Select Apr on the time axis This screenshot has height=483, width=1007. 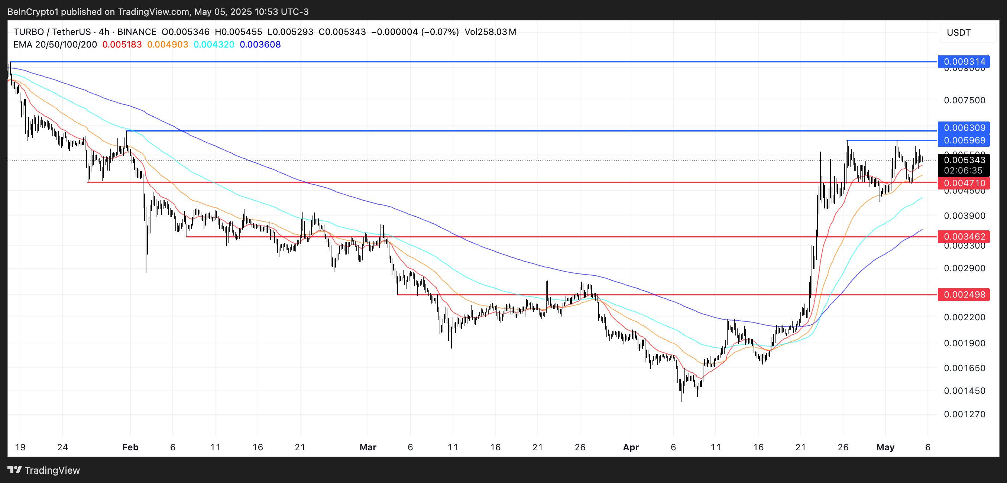click(x=632, y=447)
